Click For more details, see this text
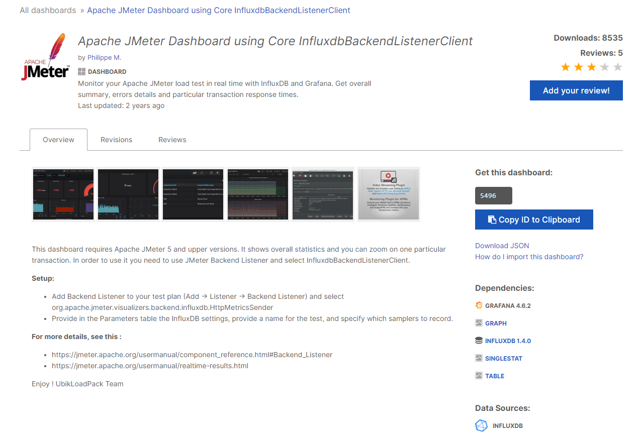Viewport: 640px width, 435px height. tap(76, 337)
